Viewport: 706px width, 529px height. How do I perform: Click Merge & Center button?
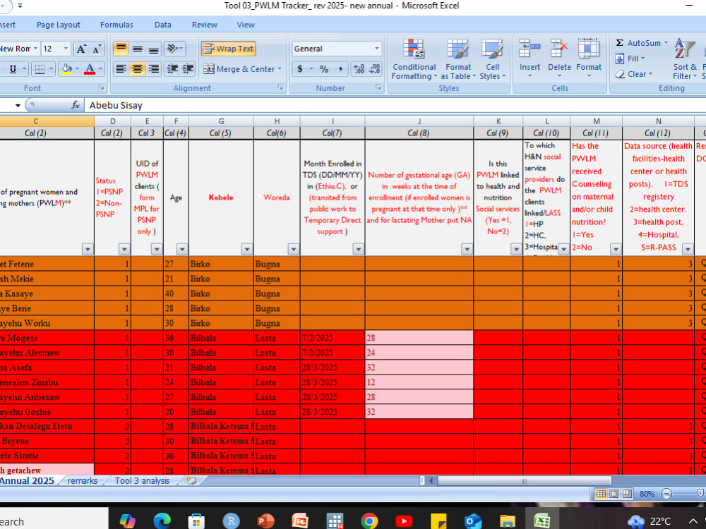(239, 69)
